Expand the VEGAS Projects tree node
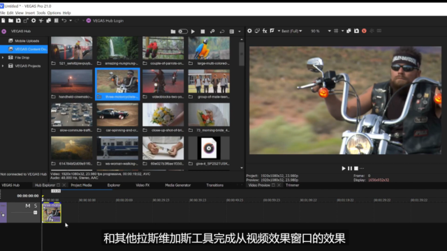 [3, 66]
